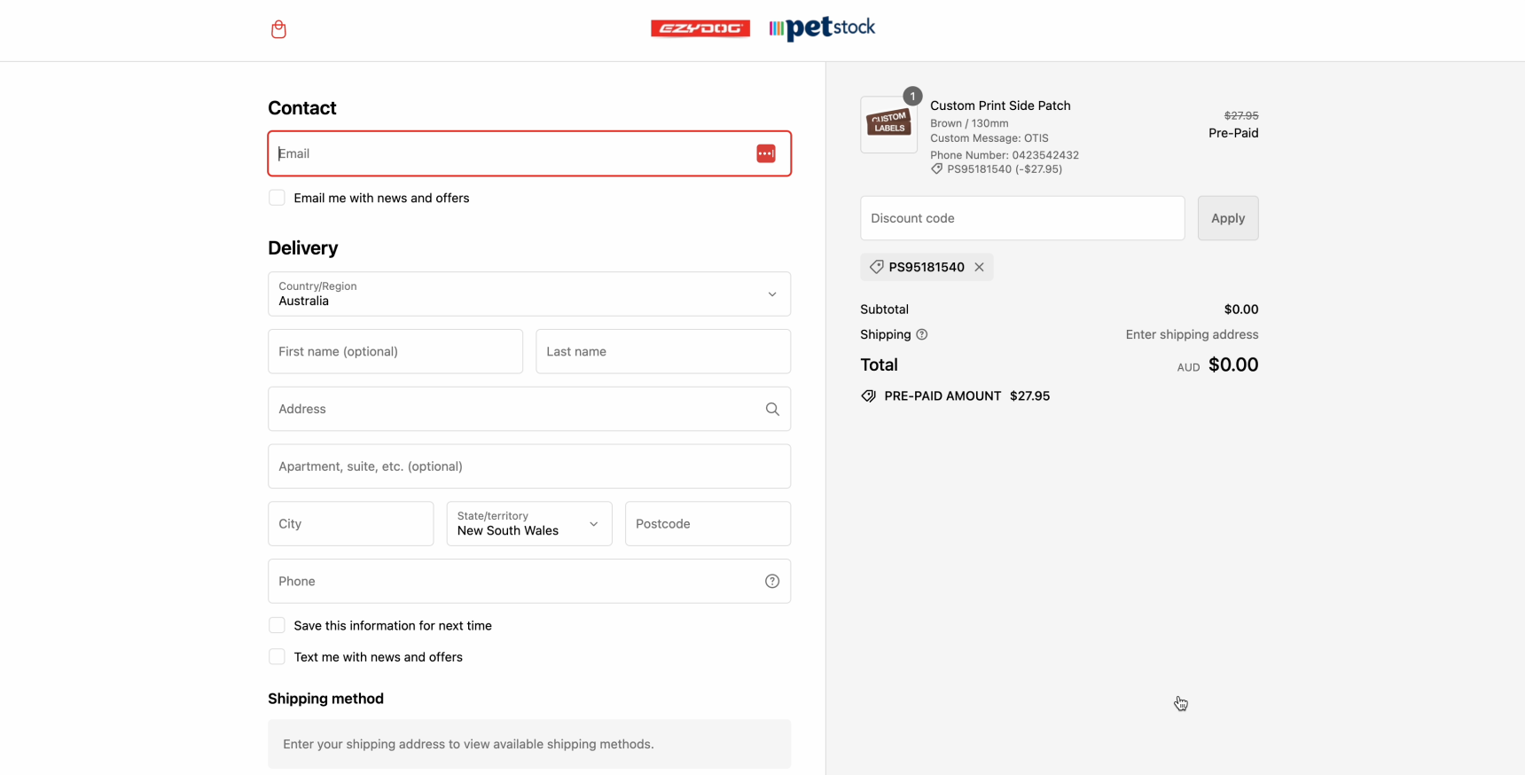Click the Postcode input box

[x=707, y=524]
